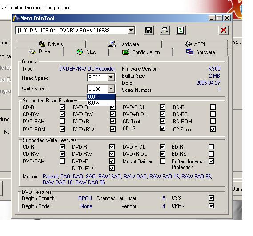
Task: Open the Drivers tab
Action: tap(51, 44)
